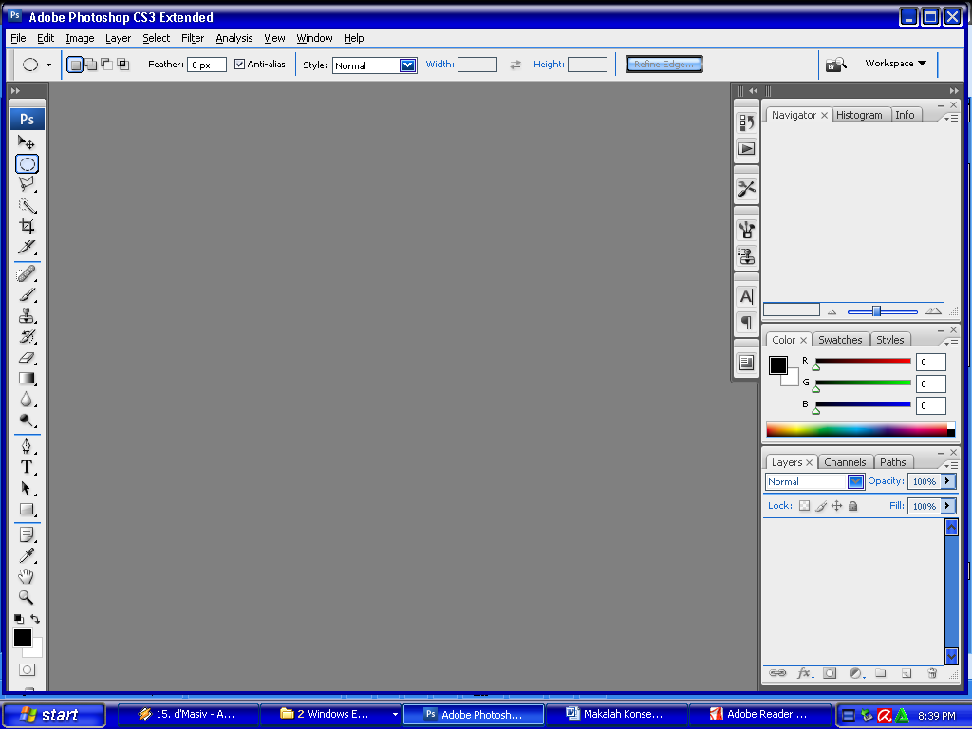Switch to the Histogram tab
The image size is (972, 729).
pos(859,115)
